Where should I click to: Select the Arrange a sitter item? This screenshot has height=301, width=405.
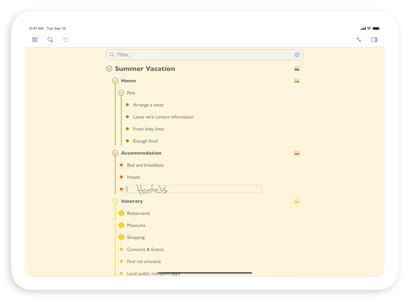[x=148, y=105]
